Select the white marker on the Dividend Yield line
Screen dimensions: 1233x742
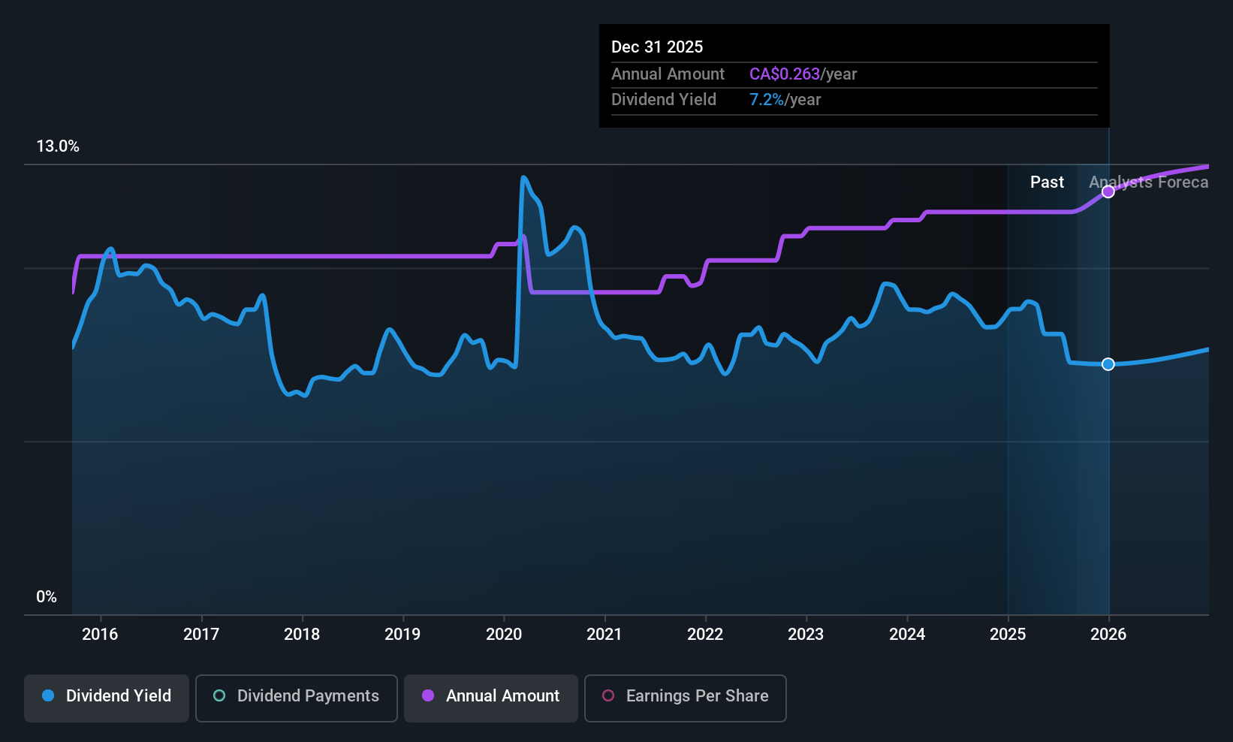(1108, 364)
